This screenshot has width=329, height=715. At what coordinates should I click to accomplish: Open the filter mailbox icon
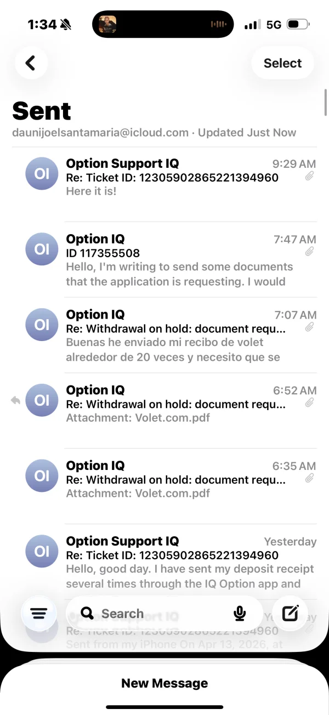coord(39,614)
